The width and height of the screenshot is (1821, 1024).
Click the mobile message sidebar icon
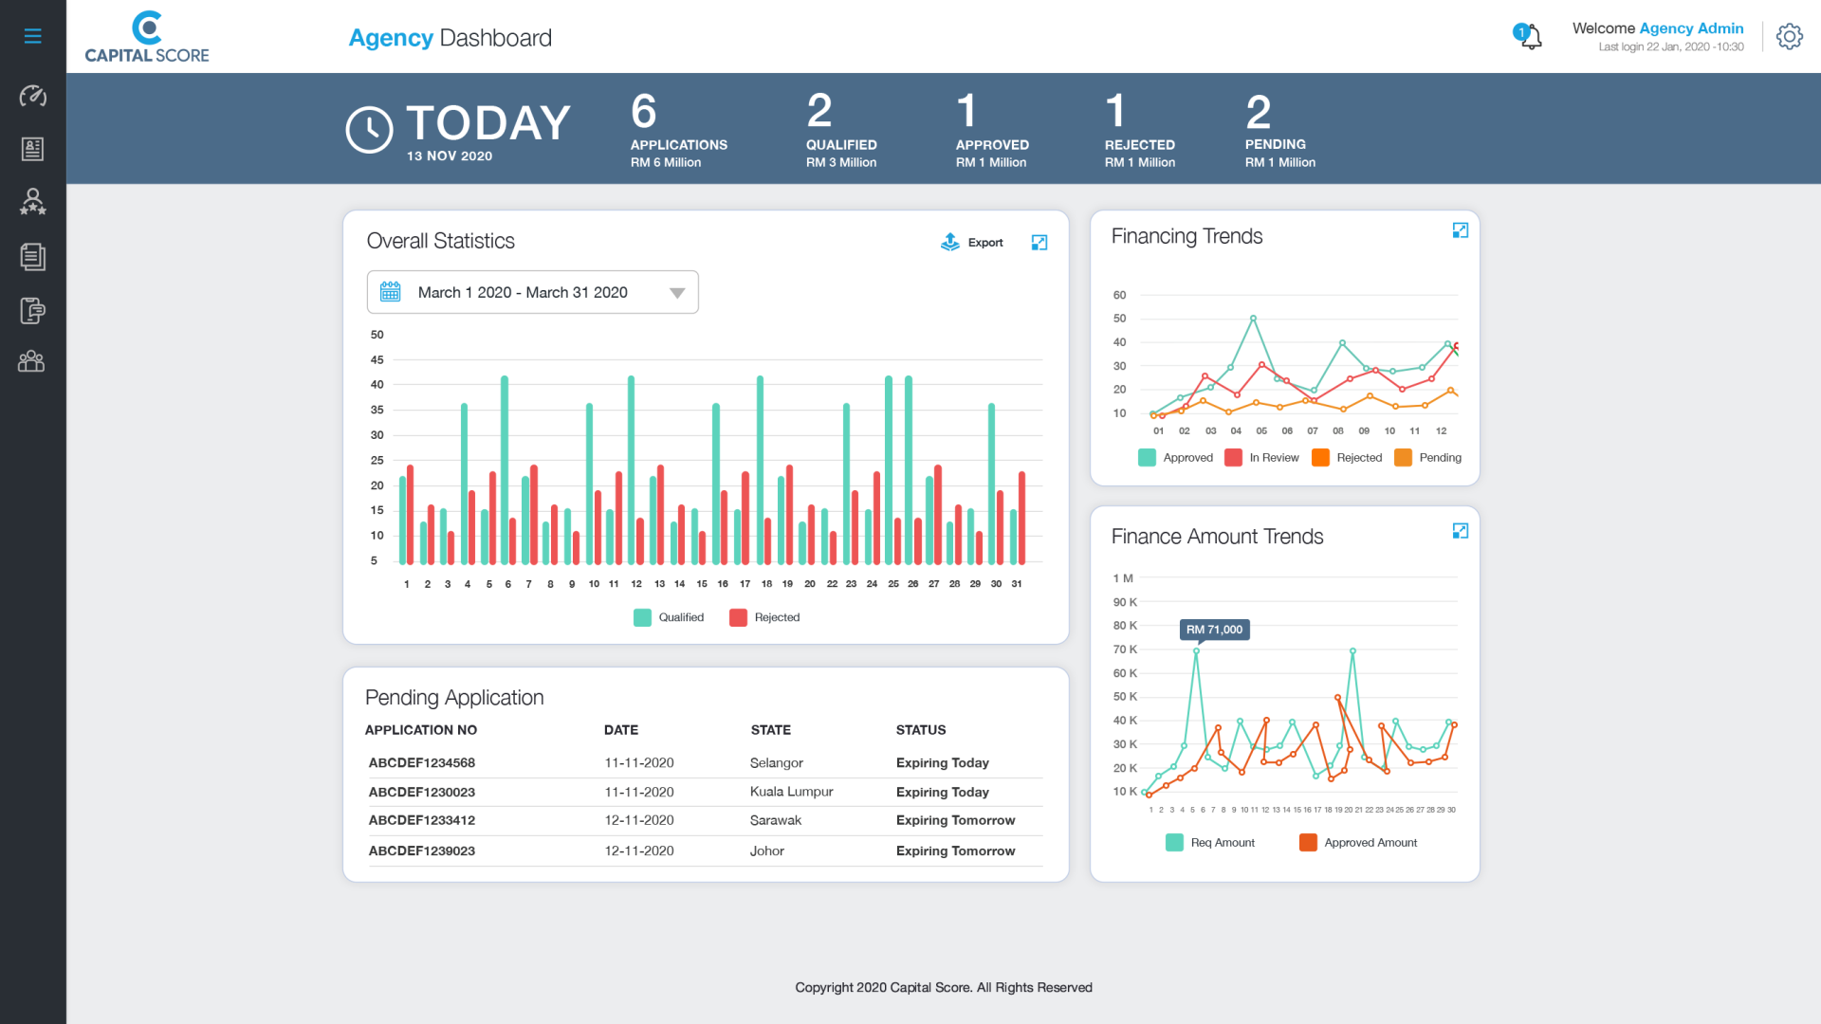(x=32, y=310)
